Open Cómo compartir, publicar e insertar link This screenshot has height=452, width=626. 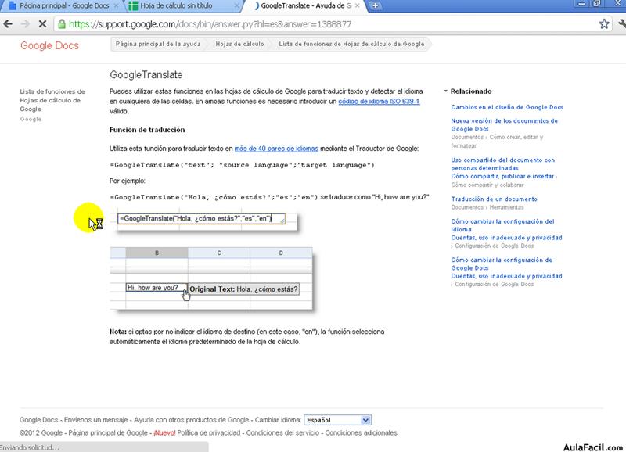(504, 176)
